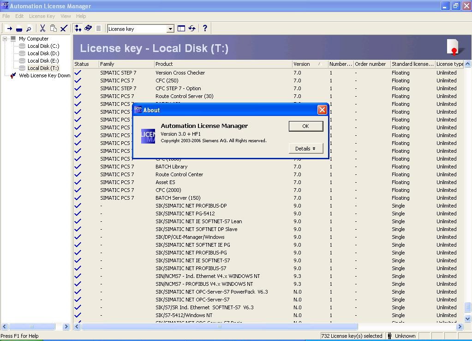Image resolution: width=472 pixels, height=341 pixels.
Task: Select Local Disk (D:) in the tree
Action: [43, 53]
